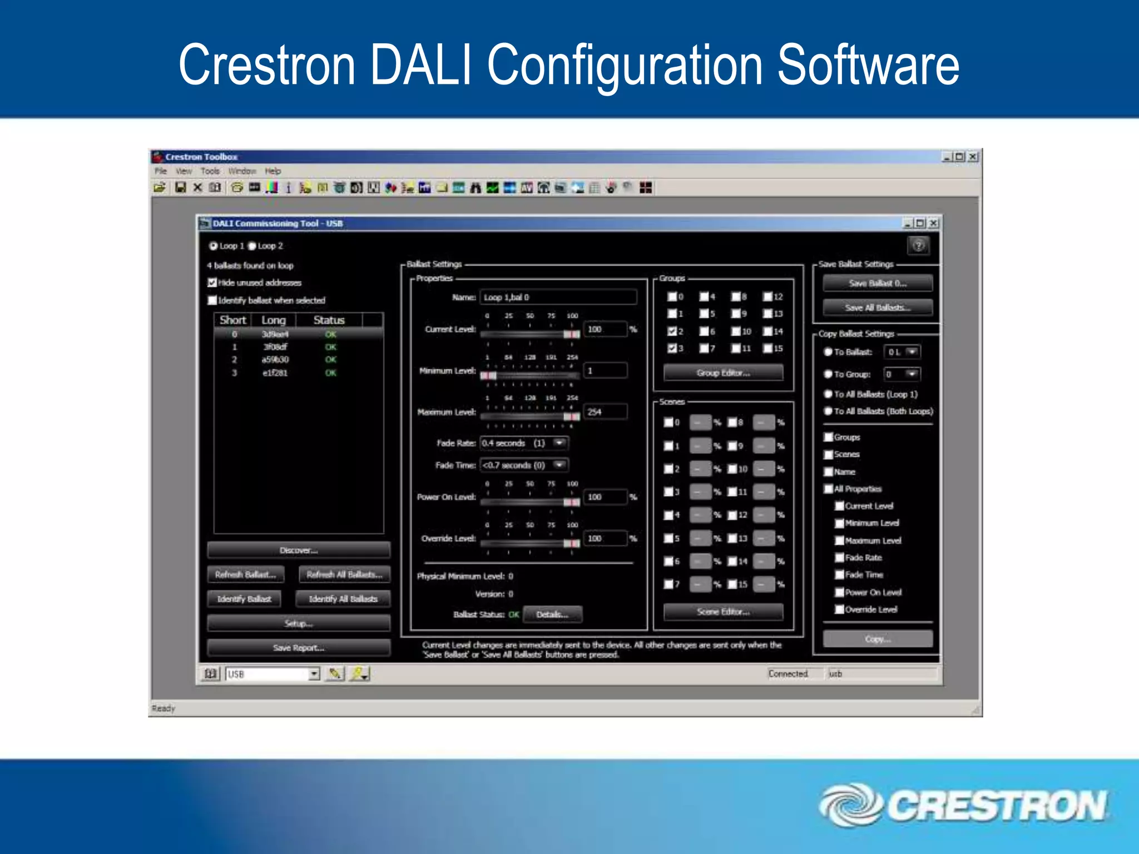This screenshot has height=854, width=1139.
Task: Click the Maximum Level value field 254
Action: coord(605,412)
